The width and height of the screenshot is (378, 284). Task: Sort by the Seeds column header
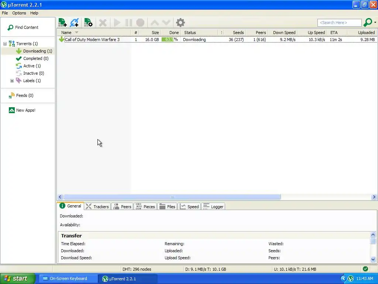click(235, 33)
